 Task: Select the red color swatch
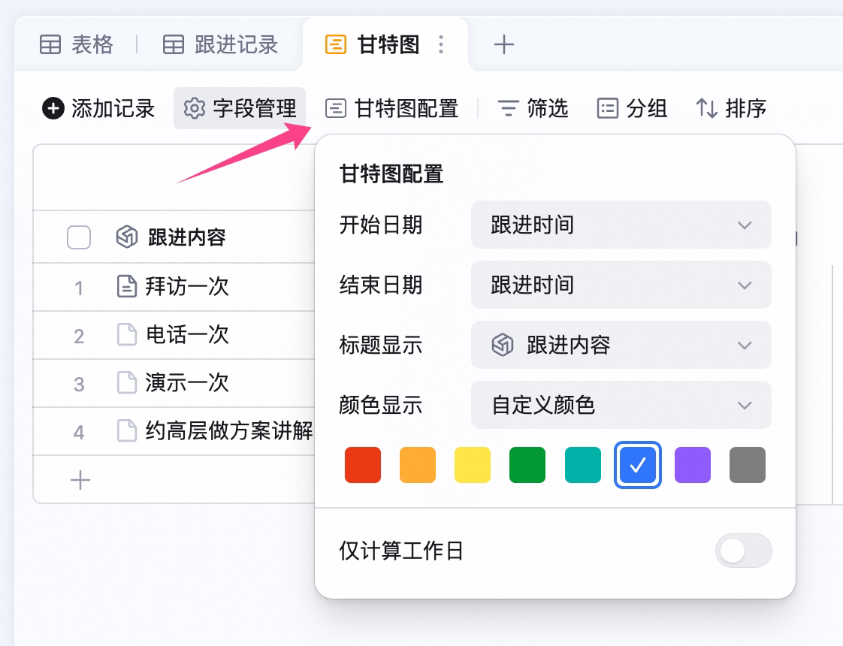coord(363,465)
